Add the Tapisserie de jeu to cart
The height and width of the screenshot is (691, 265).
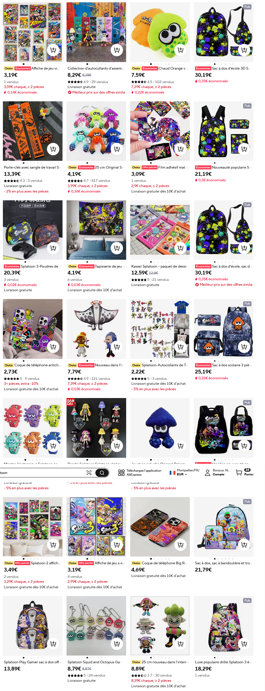(117, 248)
